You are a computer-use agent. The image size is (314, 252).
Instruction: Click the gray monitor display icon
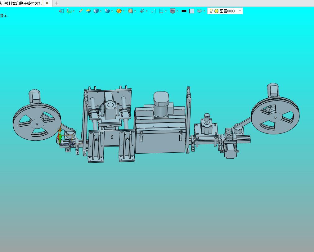pos(173,11)
